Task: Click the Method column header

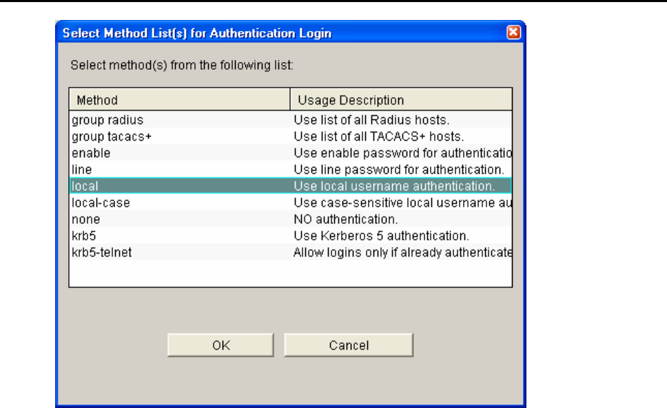Action: 180,100
